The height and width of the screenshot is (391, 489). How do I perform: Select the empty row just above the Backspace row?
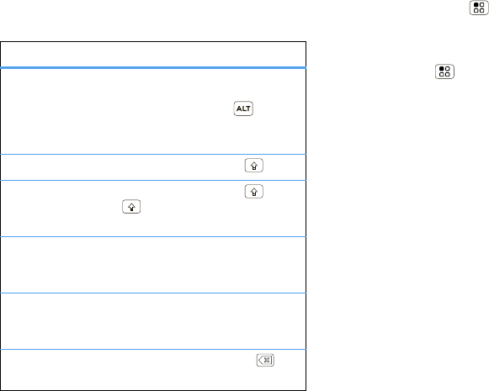point(153,321)
